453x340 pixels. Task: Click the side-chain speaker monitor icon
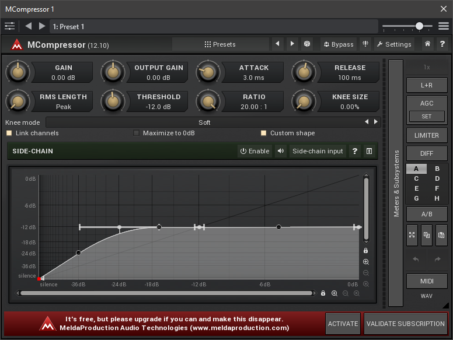(x=281, y=151)
